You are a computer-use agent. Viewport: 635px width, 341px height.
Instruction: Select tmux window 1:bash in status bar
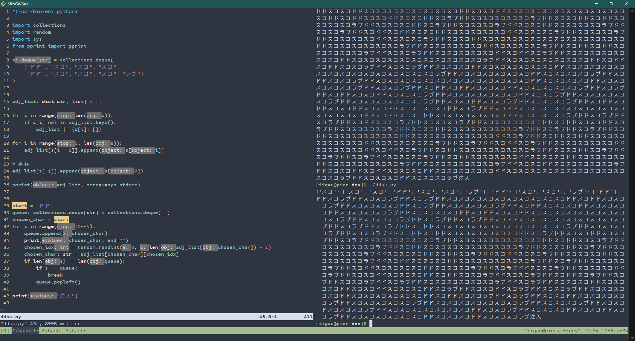[x=25, y=331]
